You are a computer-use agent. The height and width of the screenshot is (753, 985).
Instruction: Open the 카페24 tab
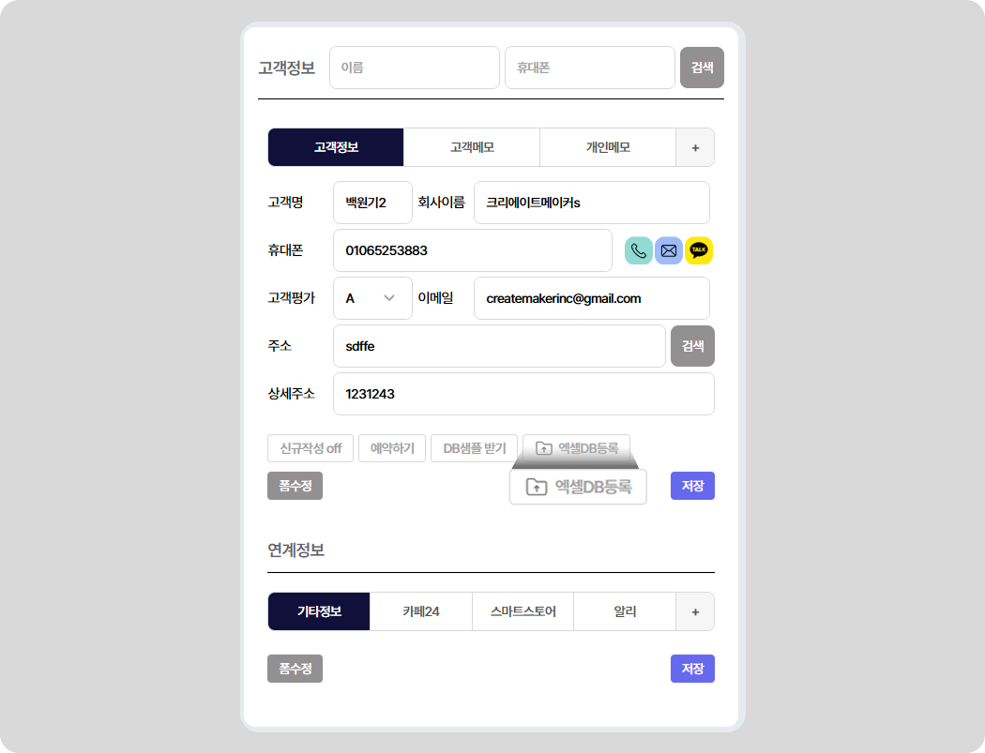(x=421, y=611)
